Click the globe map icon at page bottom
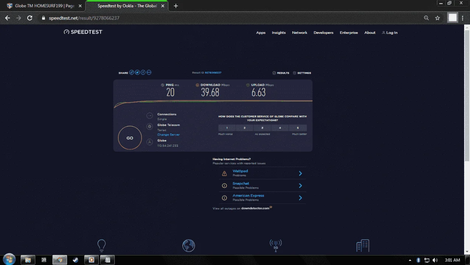Image resolution: width=470 pixels, height=265 pixels. click(x=189, y=245)
